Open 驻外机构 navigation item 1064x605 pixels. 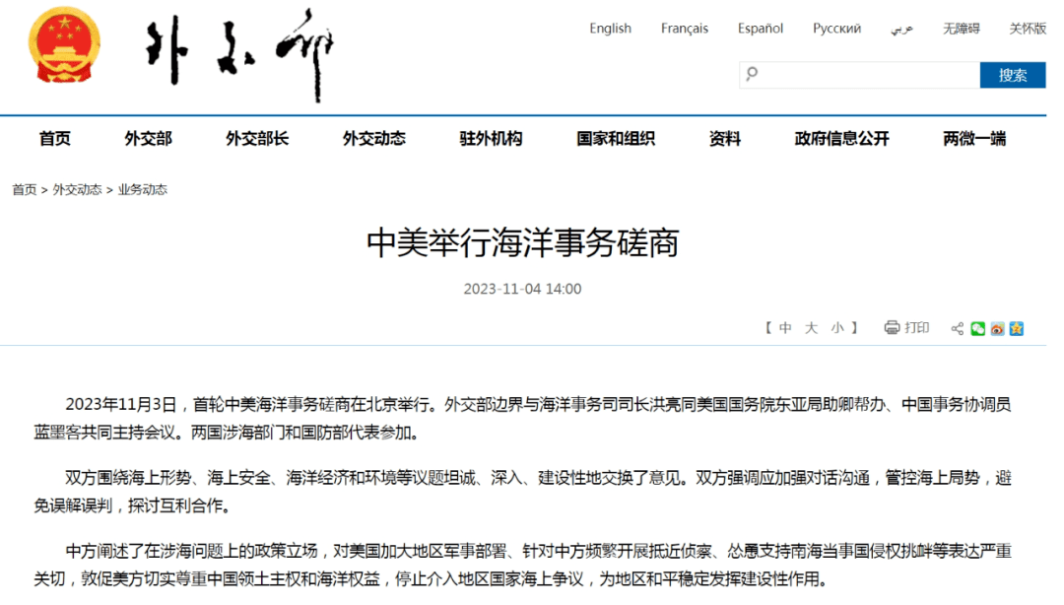(x=491, y=139)
